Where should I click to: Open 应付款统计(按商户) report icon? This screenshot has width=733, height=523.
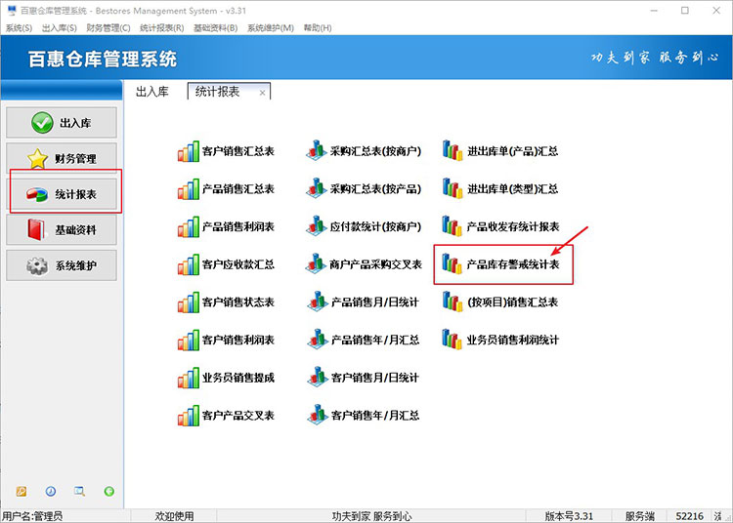(317, 225)
